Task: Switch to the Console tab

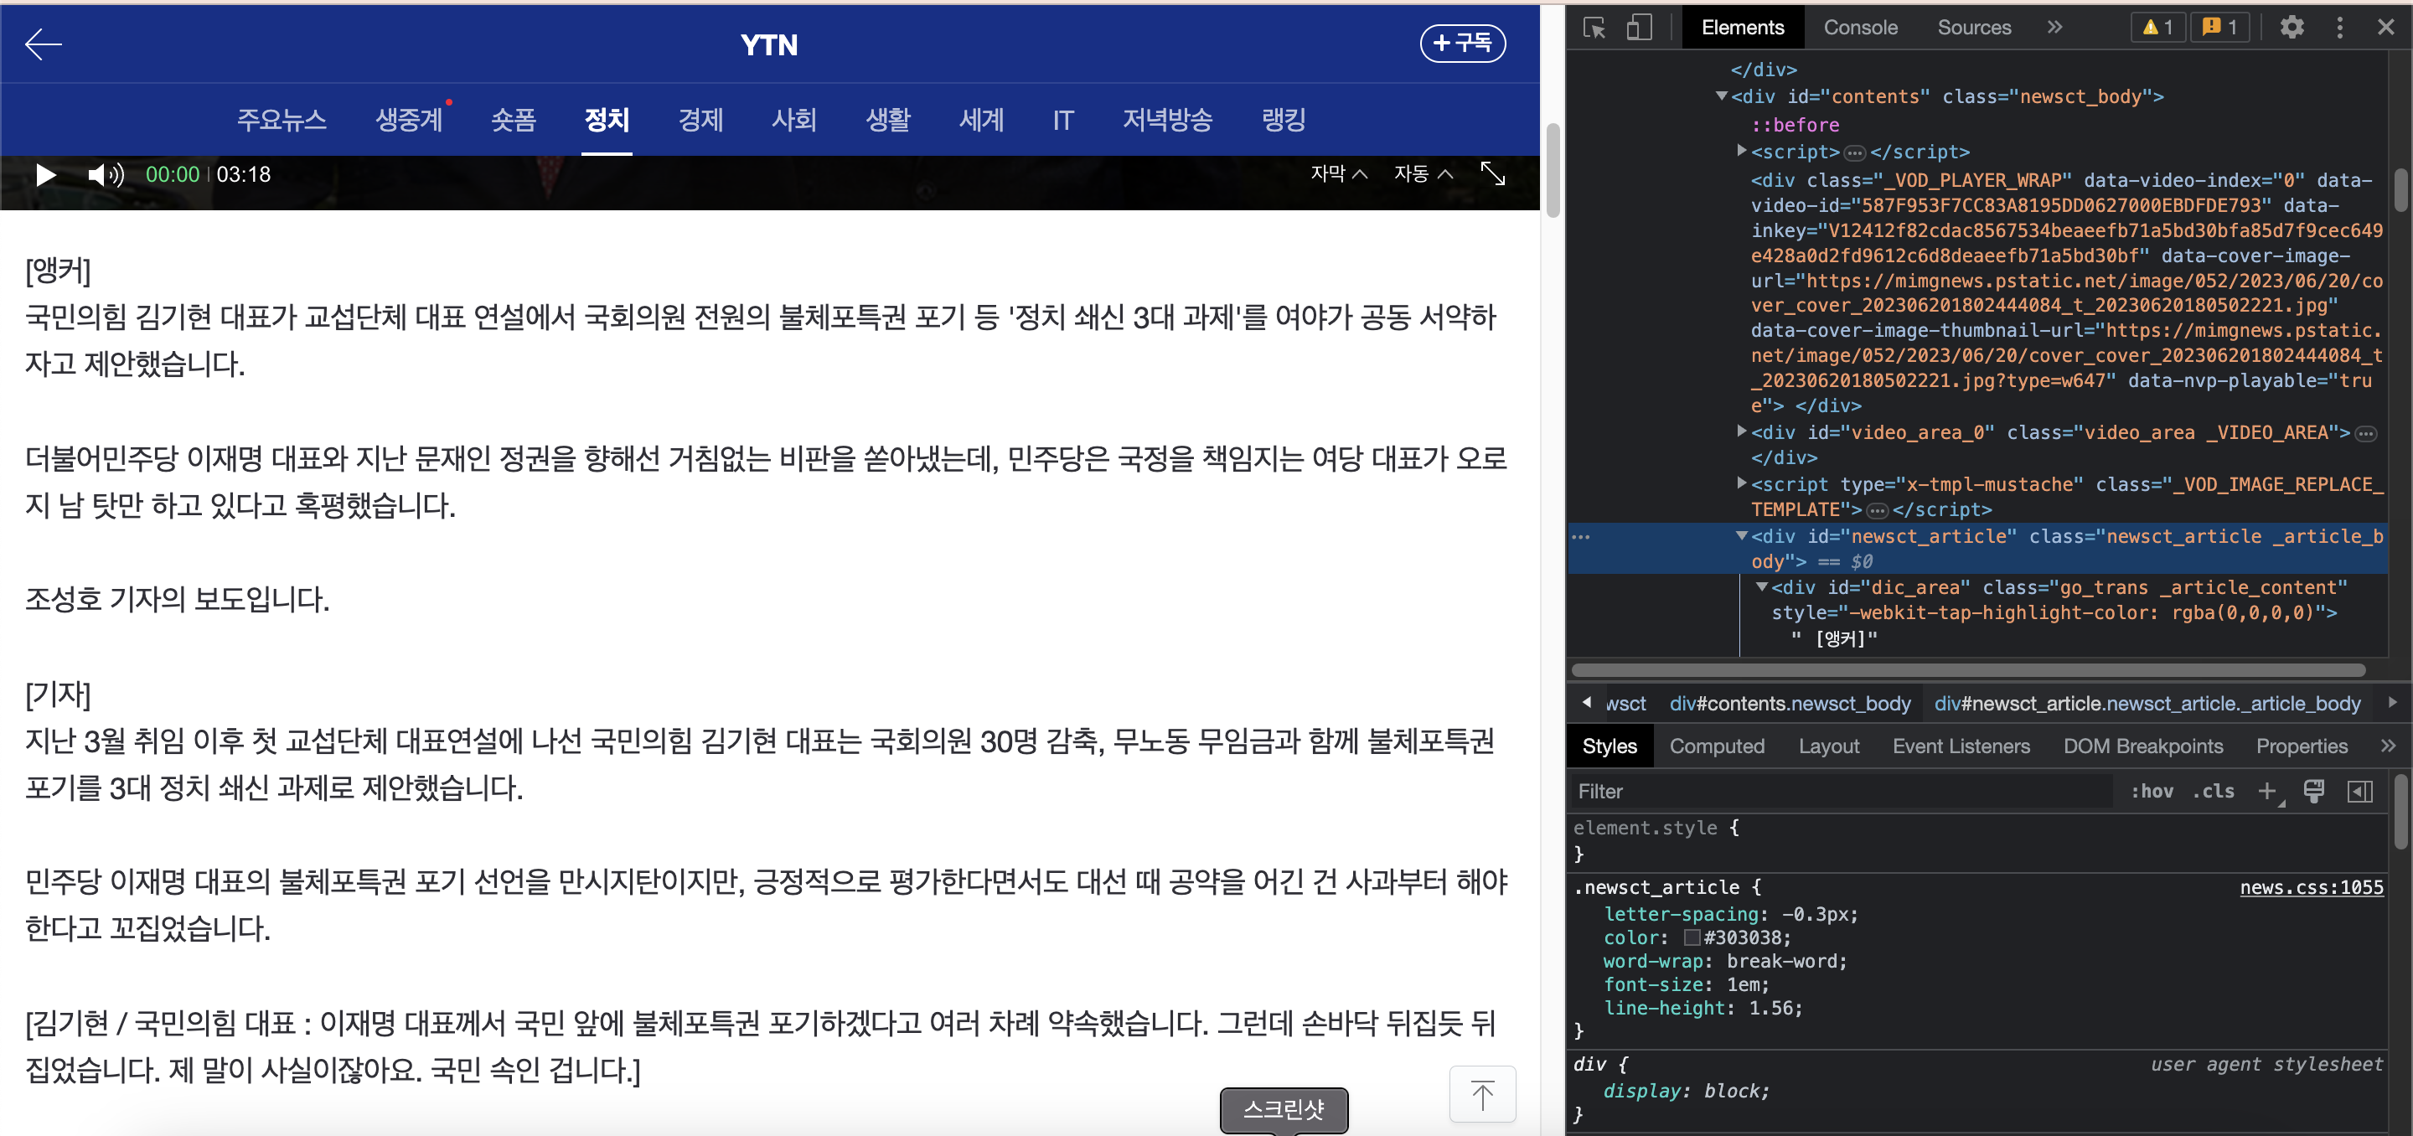Action: pyautogui.click(x=1859, y=27)
